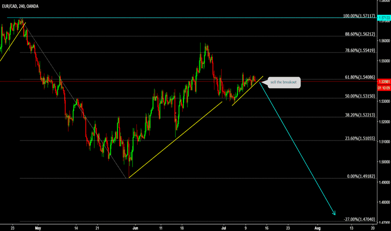The width and height of the screenshot is (391, 231).
Task: Click the EUR/CAD, 240, OANDA chart title
Action: [20, 6]
